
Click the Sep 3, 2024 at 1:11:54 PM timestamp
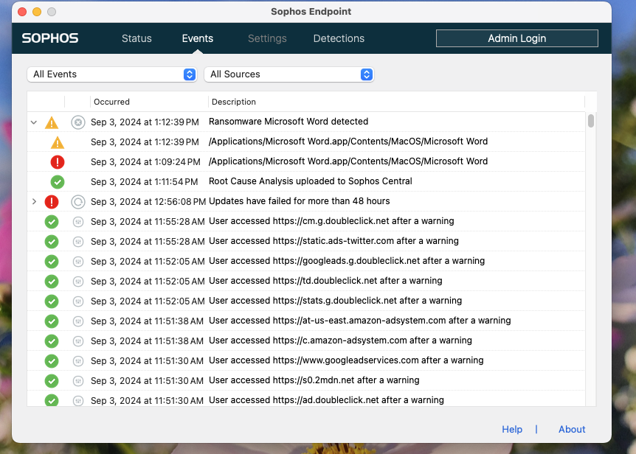click(145, 182)
